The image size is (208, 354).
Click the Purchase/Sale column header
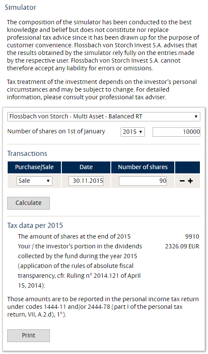pos(35,167)
